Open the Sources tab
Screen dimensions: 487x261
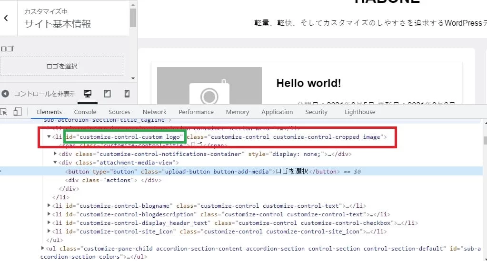point(119,112)
